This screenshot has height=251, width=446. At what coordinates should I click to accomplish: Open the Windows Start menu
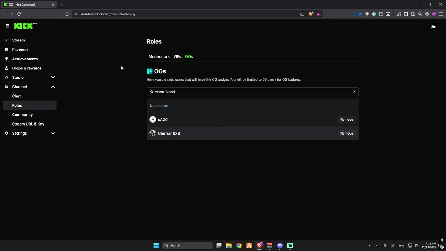156,245
